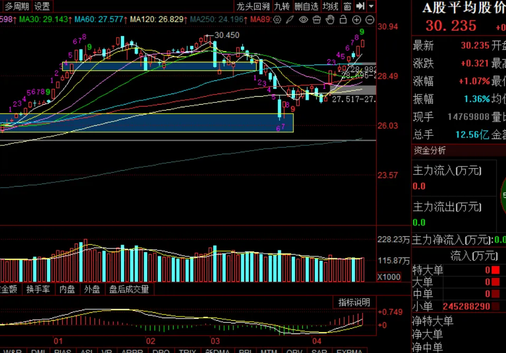Expand the toolbar dropdown triangle

[x=371, y=6]
